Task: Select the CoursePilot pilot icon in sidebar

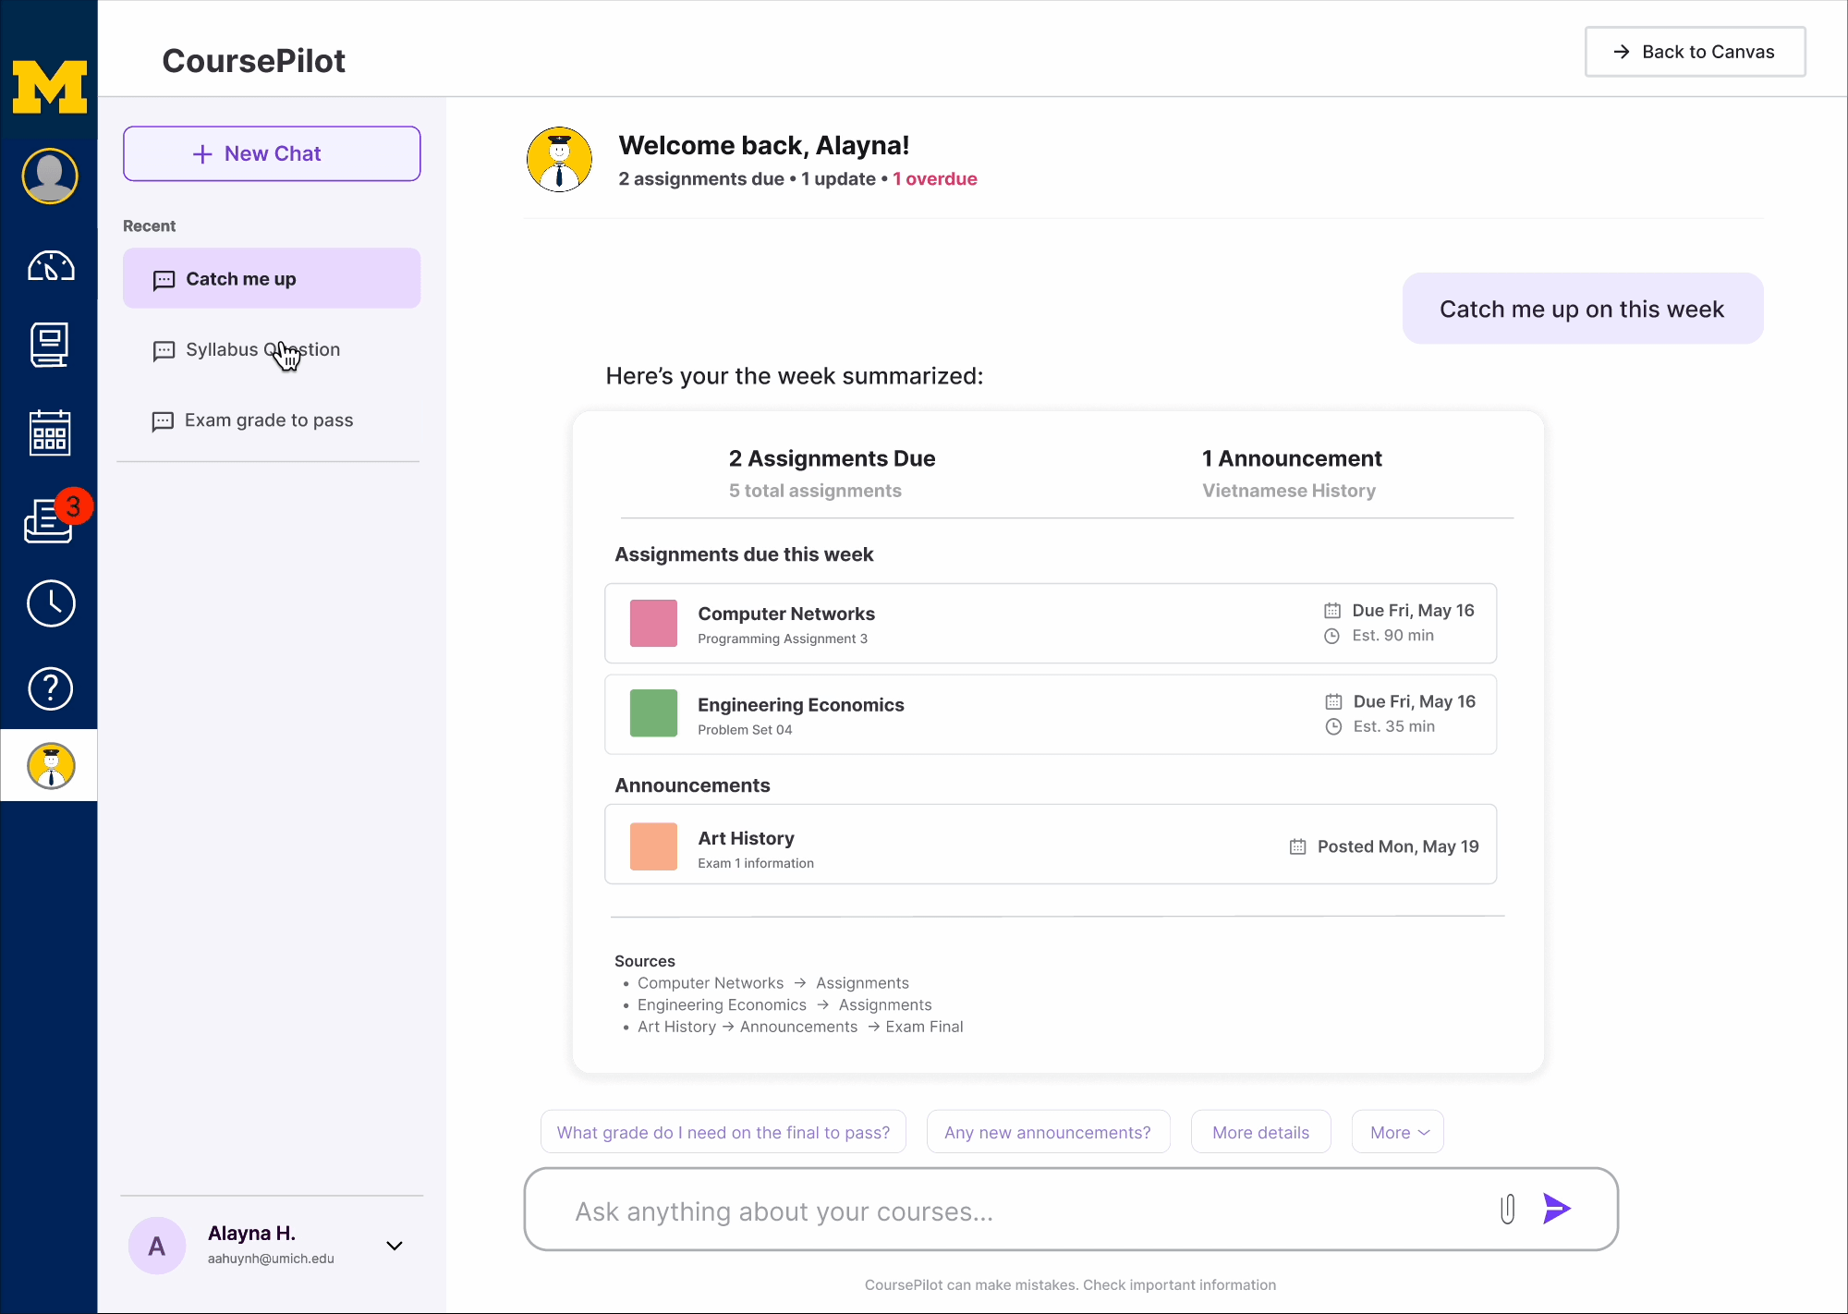Action: pyautogui.click(x=51, y=766)
